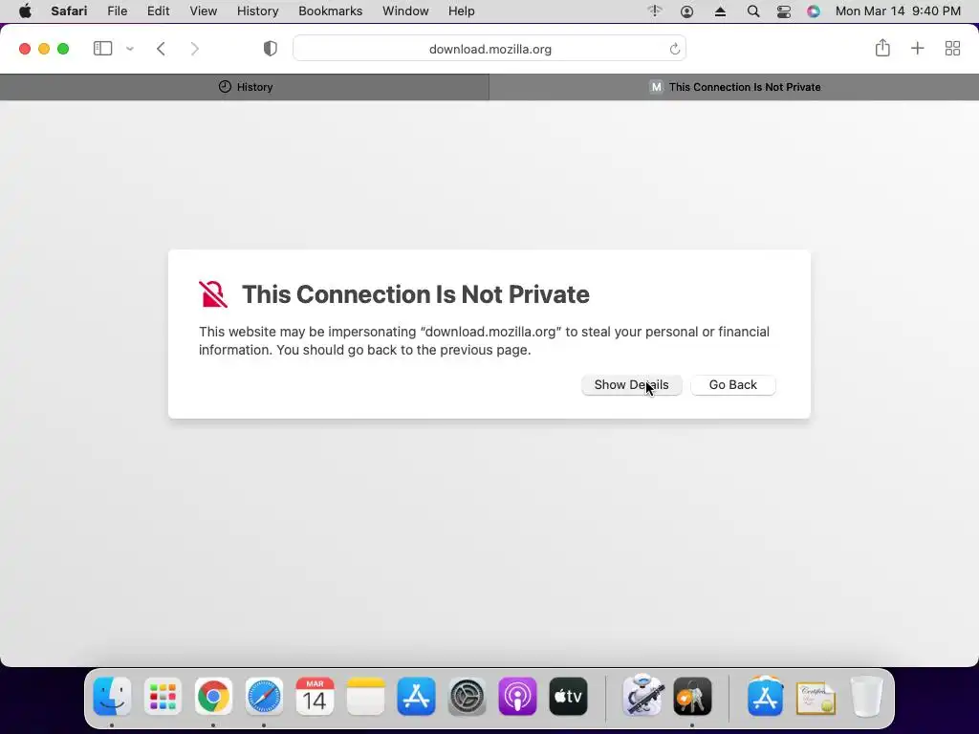The width and height of the screenshot is (979, 734).
Task: Launch Google Chrome from the Dock
Action: point(213,696)
